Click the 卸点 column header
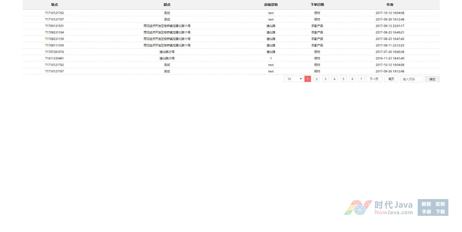Screen dimensions: 462x232 (x=167, y=5)
